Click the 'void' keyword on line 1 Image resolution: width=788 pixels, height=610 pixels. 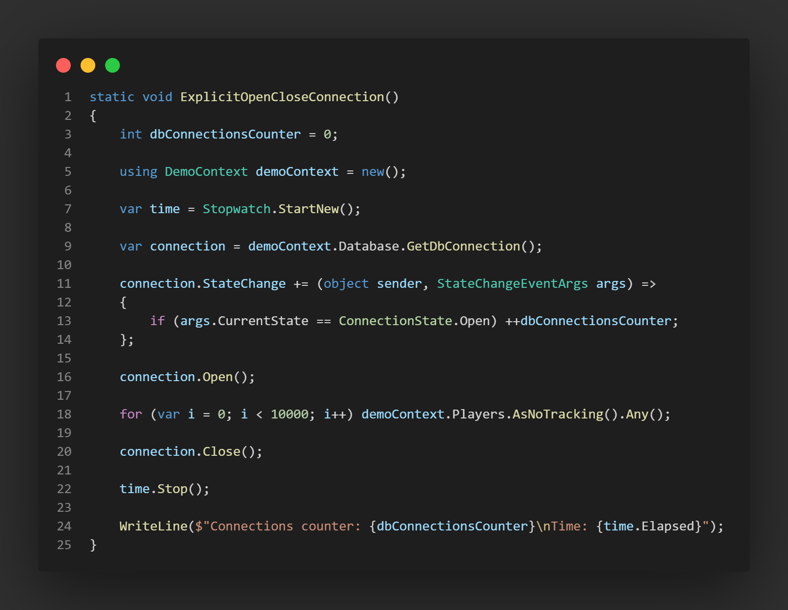[158, 97]
